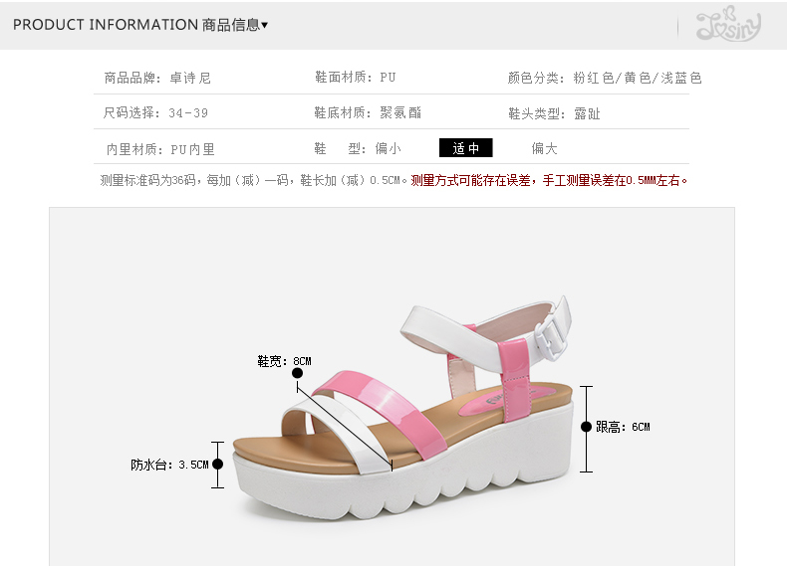Click the 跟高: 6CM label
The width and height of the screenshot is (787, 566).
(623, 427)
